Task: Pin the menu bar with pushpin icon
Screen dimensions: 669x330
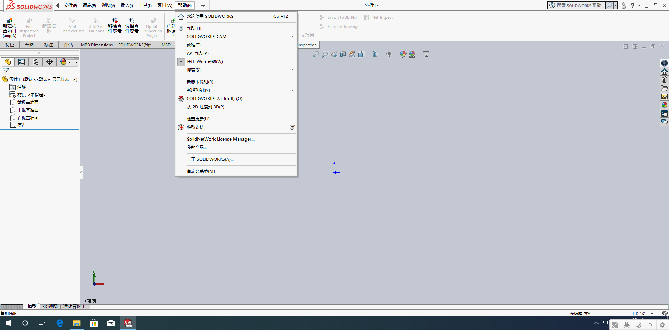Action: pyautogui.click(x=203, y=5)
